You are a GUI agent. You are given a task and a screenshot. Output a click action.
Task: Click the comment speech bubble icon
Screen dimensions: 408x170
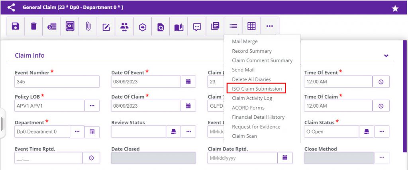pos(197,27)
